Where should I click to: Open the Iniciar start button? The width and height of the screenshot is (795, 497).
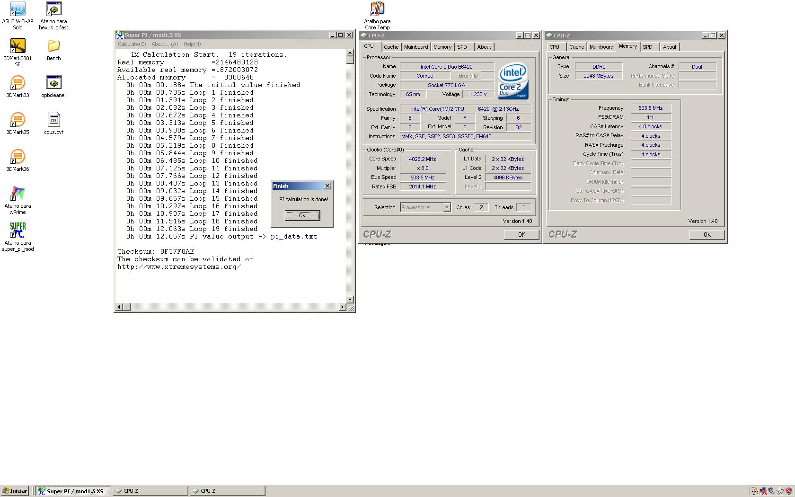(15, 491)
